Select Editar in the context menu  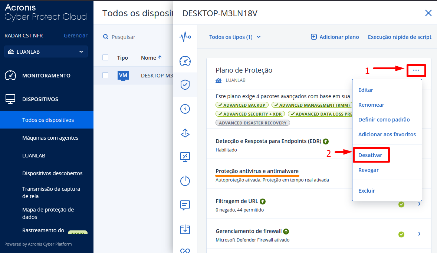[366, 90]
